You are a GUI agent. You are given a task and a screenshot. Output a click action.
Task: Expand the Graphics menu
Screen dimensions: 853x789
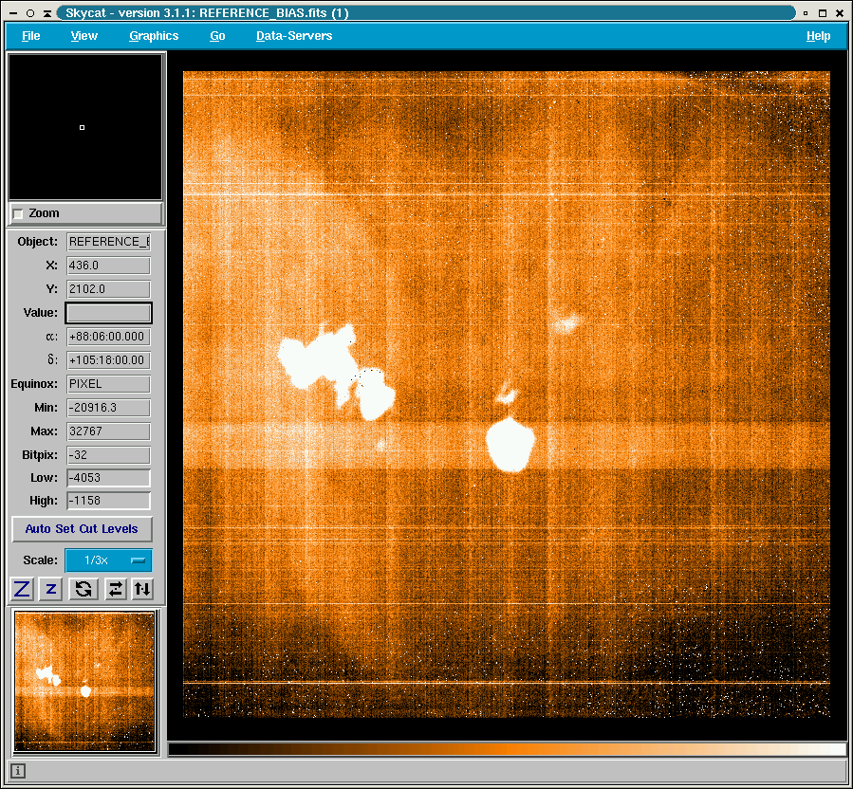coord(154,36)
